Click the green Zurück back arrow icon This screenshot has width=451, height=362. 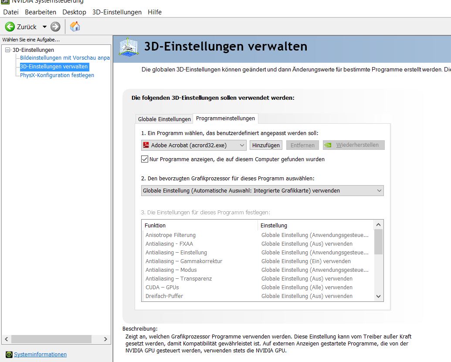coord(10,27)
